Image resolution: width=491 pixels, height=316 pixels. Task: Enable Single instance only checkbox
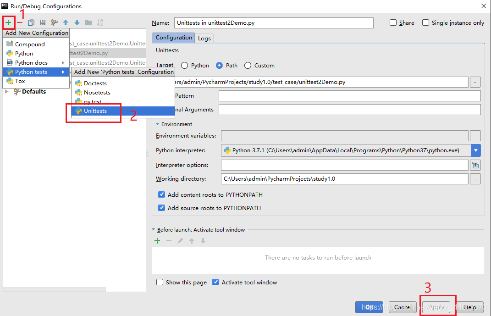pos(425,22)
